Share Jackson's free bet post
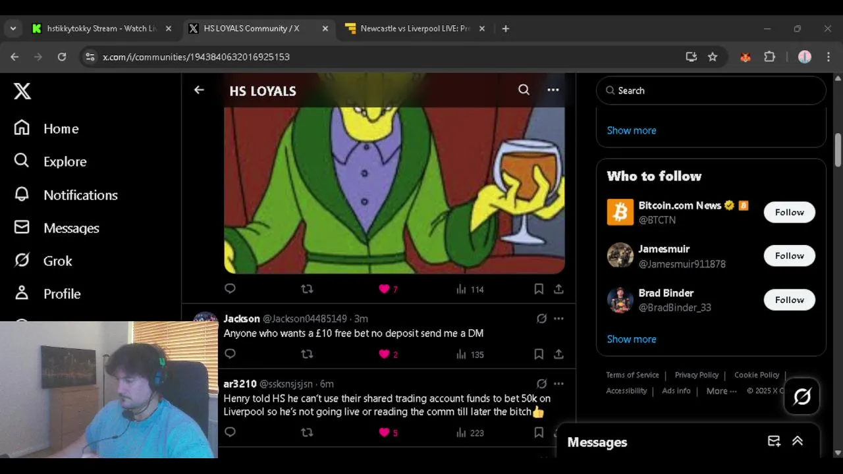Screen dimensions: 843x474 pos(558,354)
